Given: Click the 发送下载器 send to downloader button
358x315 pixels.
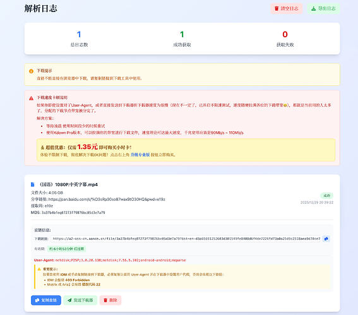Looking at the screenshot, I should tap(80, 300).
